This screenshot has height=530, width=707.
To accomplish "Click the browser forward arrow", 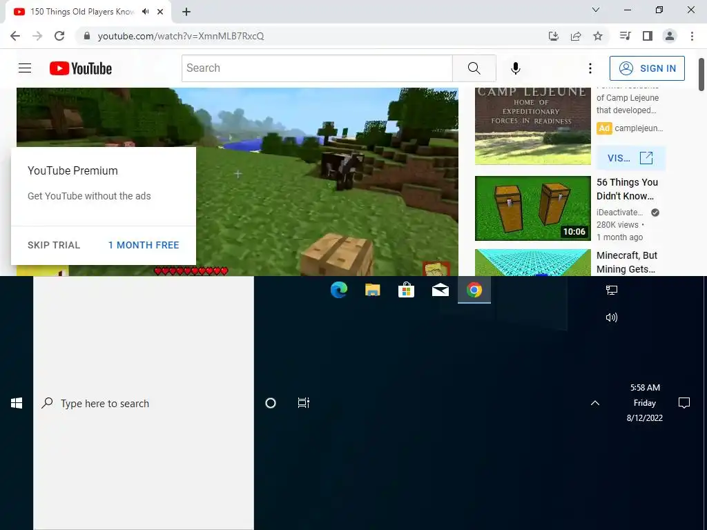I will tap(37, 36).
